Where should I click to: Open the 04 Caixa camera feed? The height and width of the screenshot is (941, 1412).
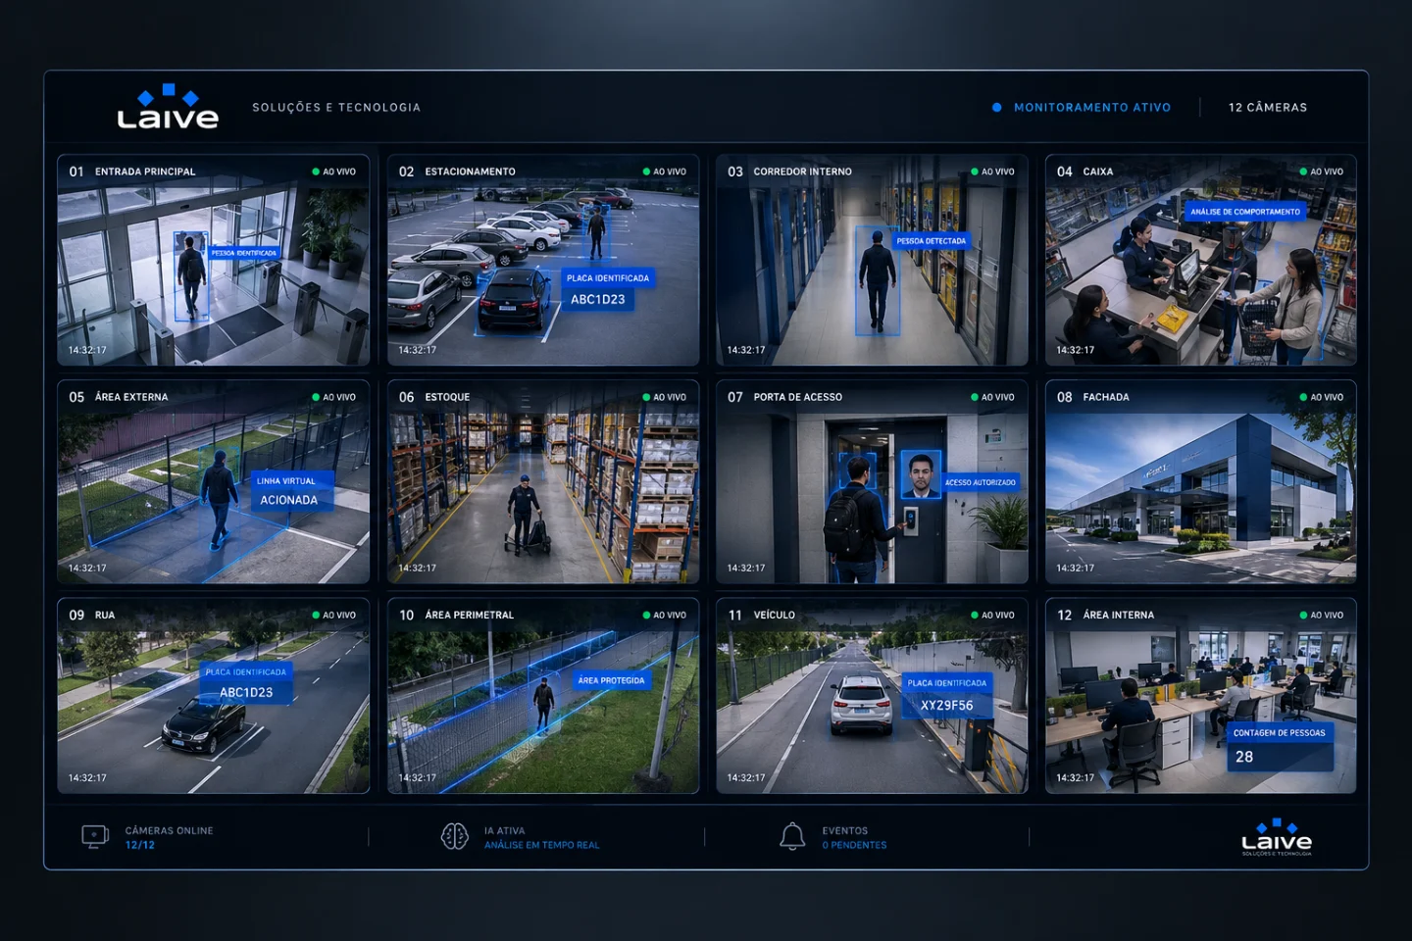tap(1201, 260)
